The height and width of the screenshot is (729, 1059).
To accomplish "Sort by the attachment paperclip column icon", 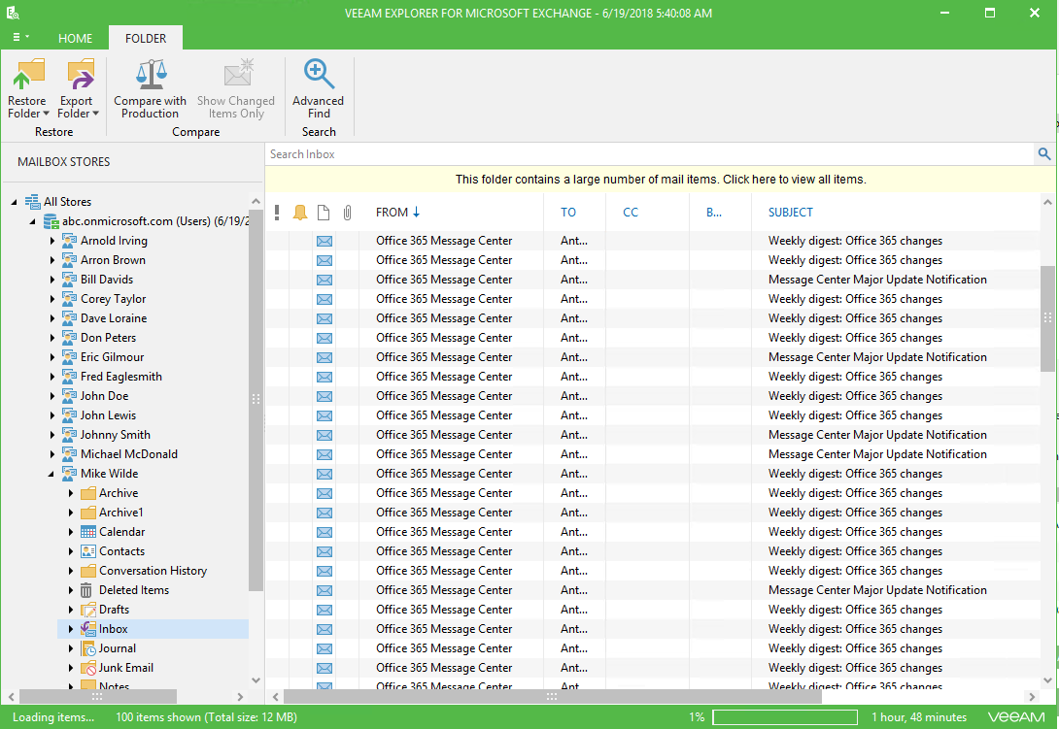I will 347,213.
